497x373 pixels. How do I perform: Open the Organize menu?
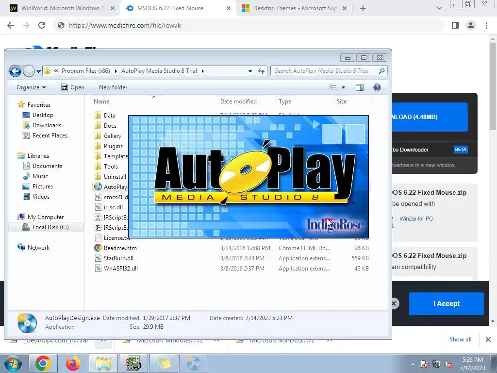point(31,87)
